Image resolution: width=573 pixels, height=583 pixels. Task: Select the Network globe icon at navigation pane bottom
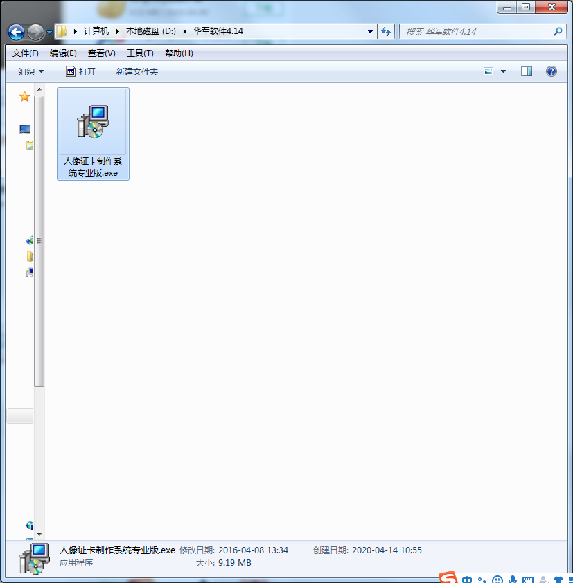click(x=30, y=526)
